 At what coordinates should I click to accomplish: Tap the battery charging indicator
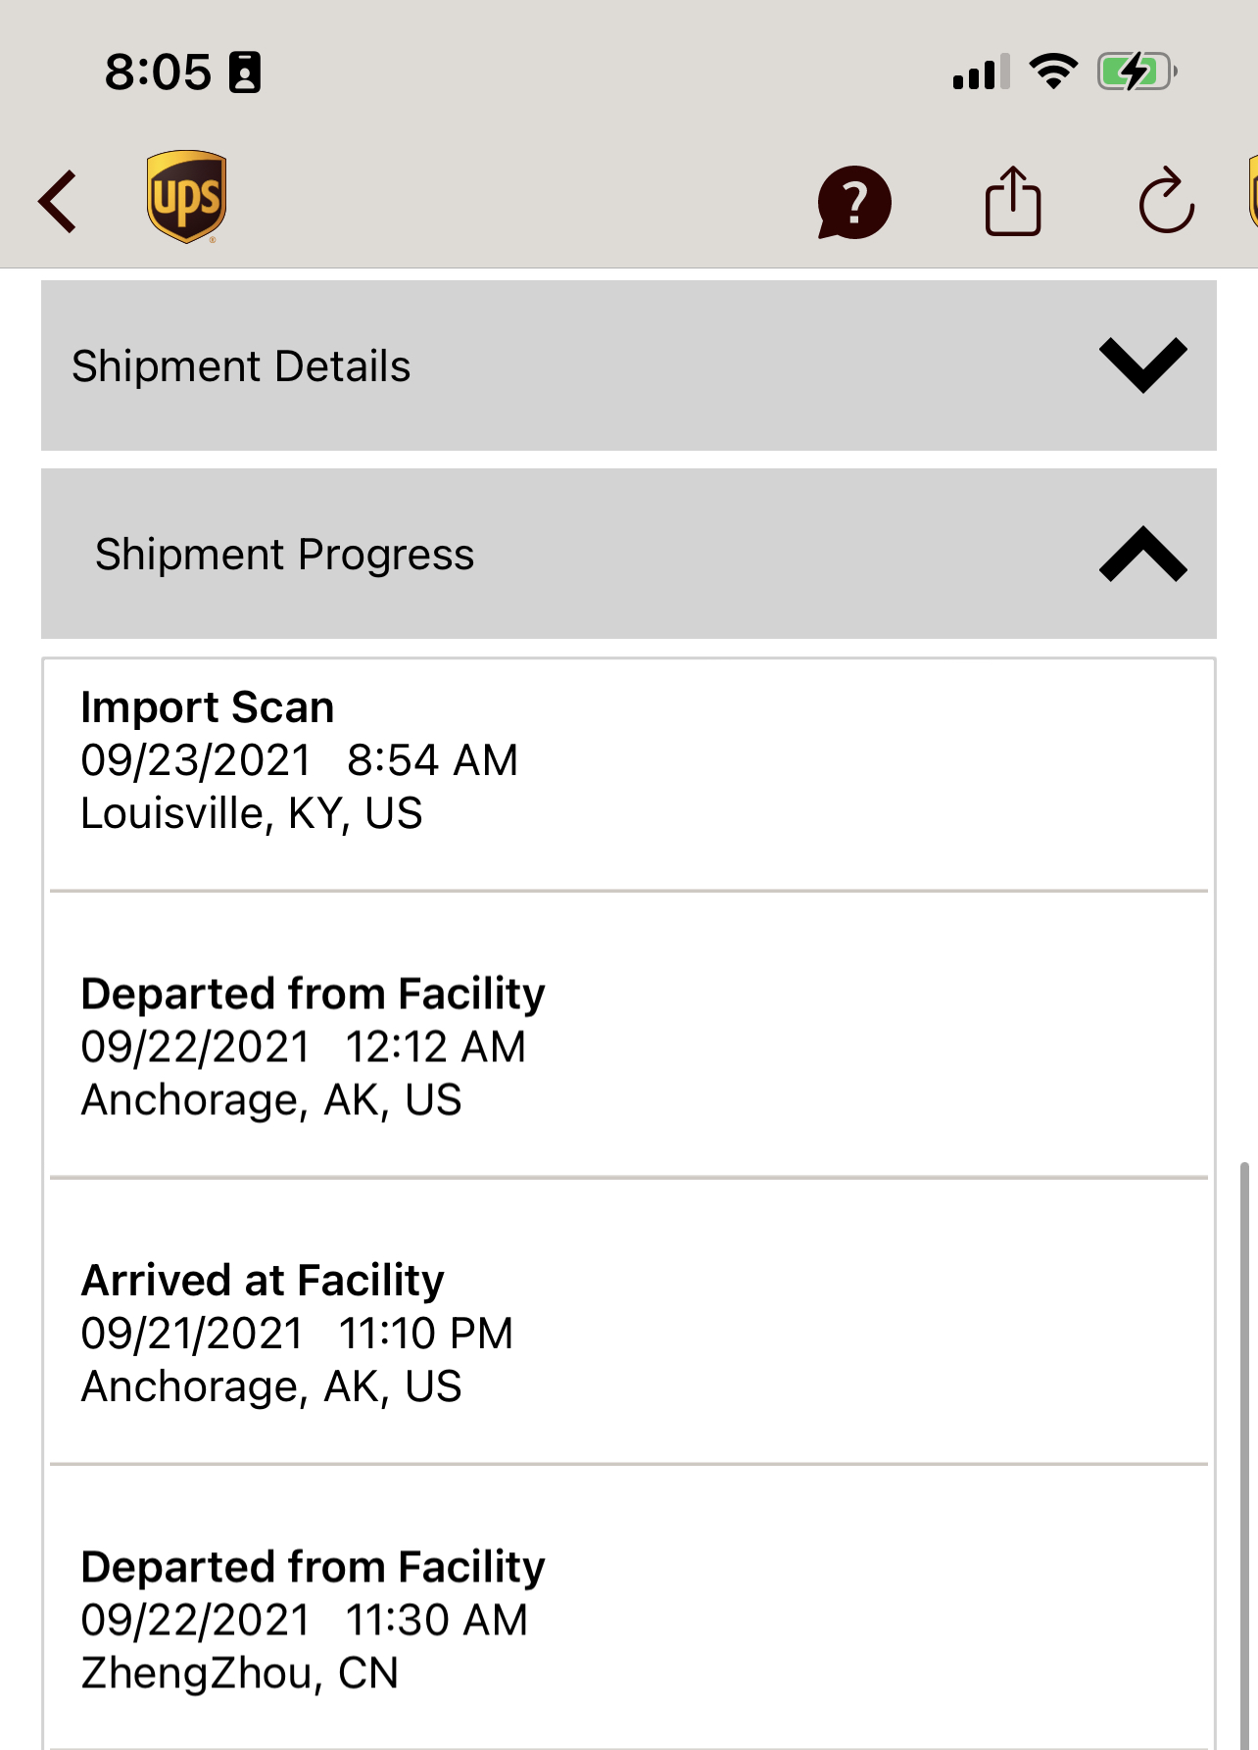click(1137, 72)
